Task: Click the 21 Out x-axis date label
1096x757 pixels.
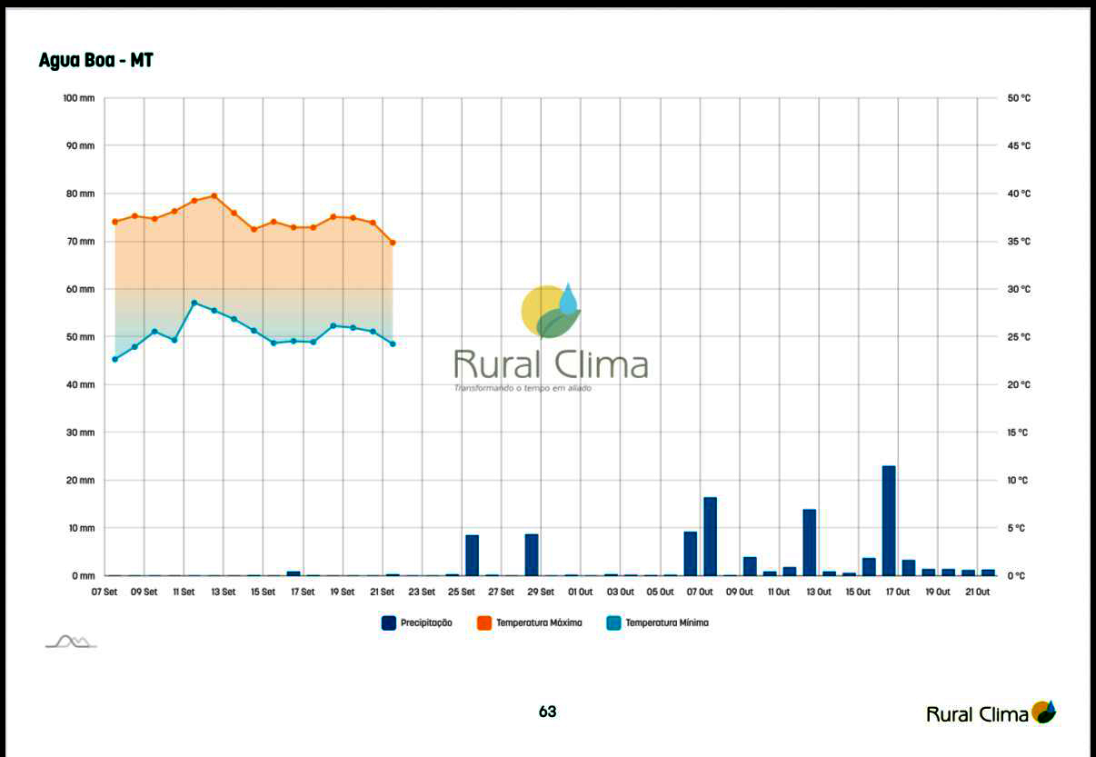Action: 977,592
